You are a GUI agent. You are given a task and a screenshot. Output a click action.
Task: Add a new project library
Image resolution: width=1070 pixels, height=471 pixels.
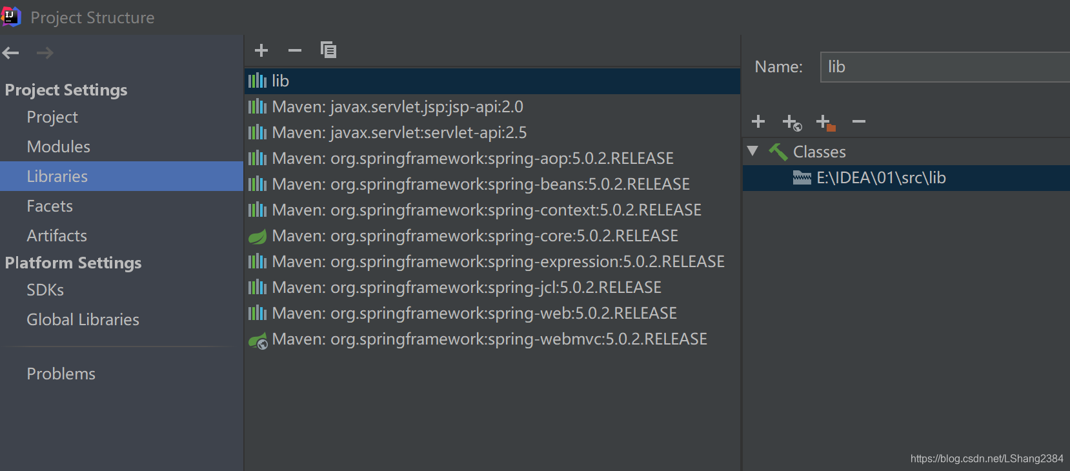tap(261, 50)
